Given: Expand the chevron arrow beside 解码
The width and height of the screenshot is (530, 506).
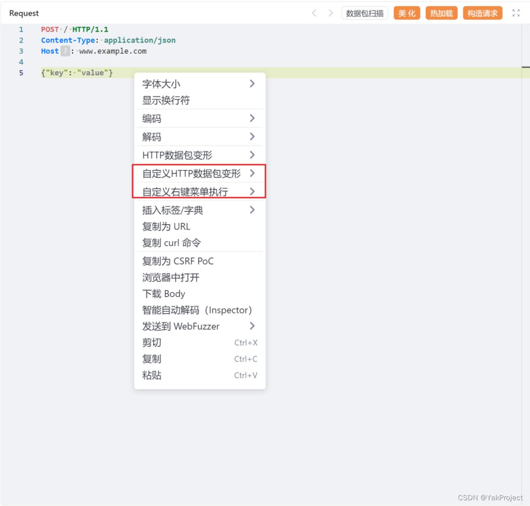Looking at the screenshot, I should [252, 136].
